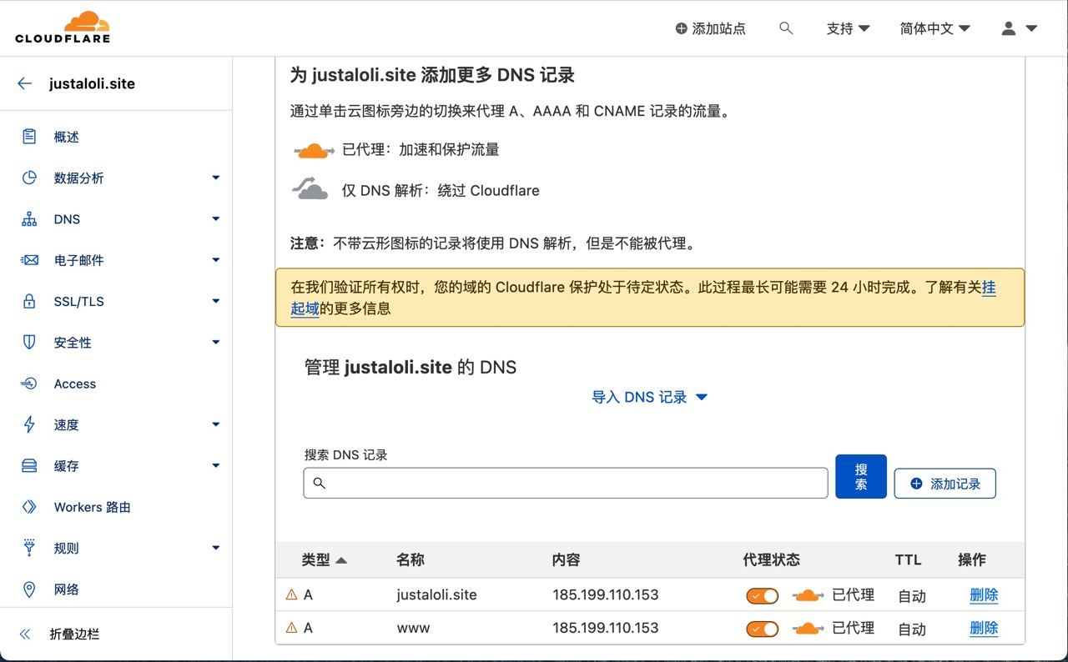Click the justaloli.site domain title in sidebar

[x=92, y=83]
